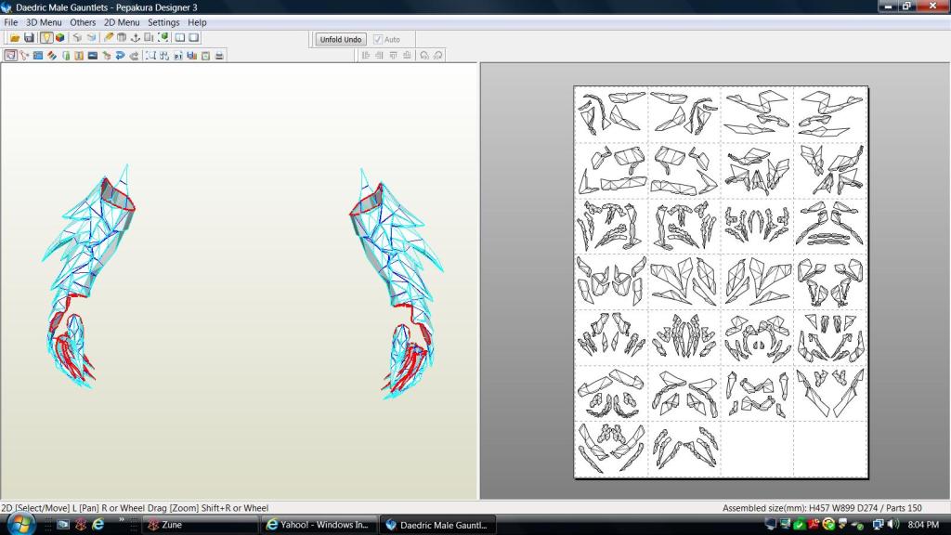This screenshot has height=535, width=951.
Task: Click the Assembled size status text
Action: coord(822,508)
